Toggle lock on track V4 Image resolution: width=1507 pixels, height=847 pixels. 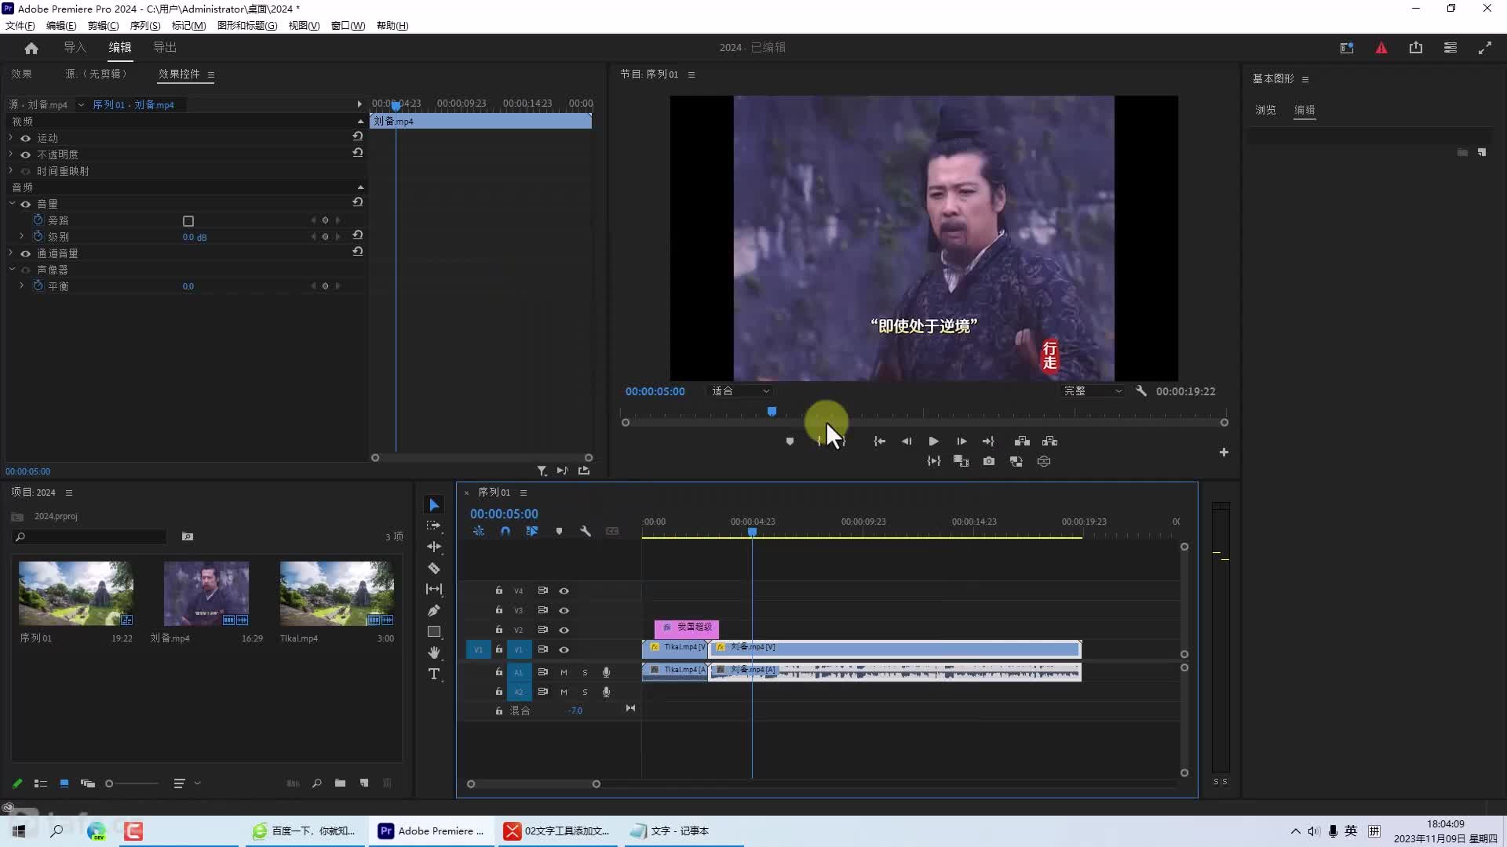pos(498,590)
